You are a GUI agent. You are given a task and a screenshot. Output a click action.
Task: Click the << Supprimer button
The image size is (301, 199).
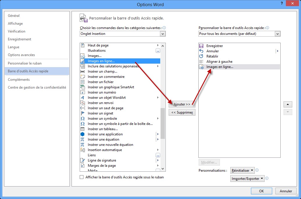182,112
